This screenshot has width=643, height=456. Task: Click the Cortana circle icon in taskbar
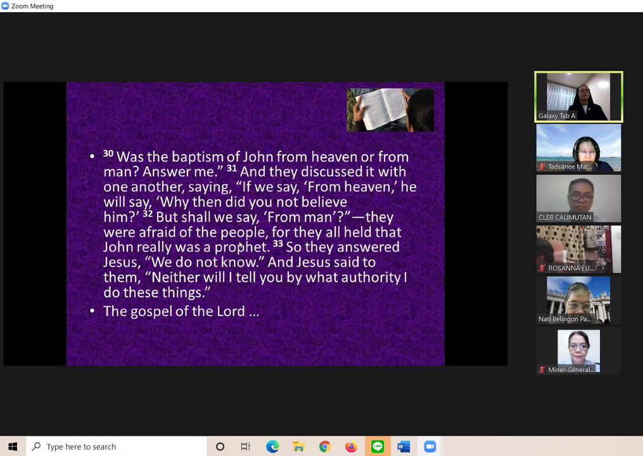(x=220, y=446)
